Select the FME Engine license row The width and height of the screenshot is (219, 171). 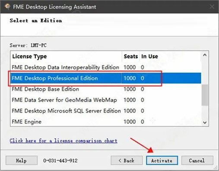point(105,122)
